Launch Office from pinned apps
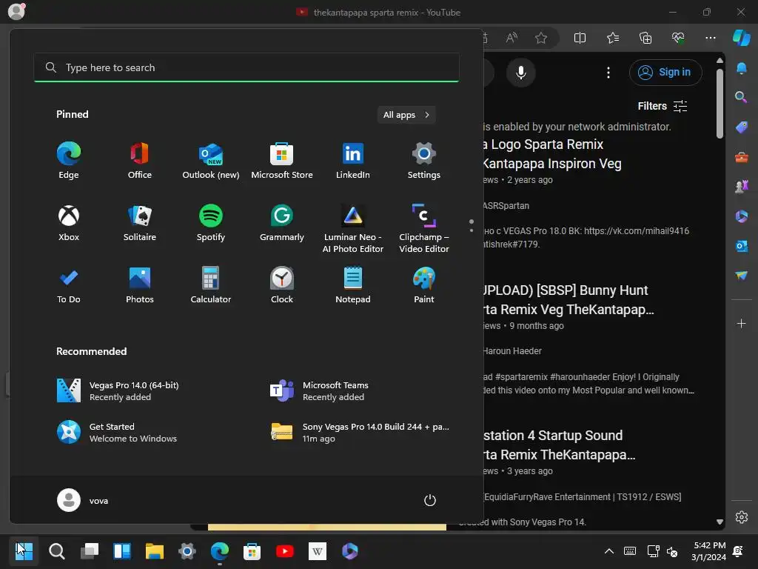The height and width of the screenshot is (569, 758). (x=140, y=161)
